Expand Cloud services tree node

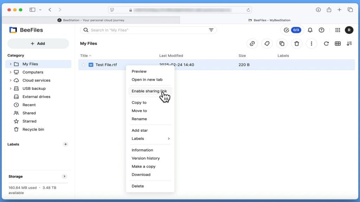click(10, 80)
